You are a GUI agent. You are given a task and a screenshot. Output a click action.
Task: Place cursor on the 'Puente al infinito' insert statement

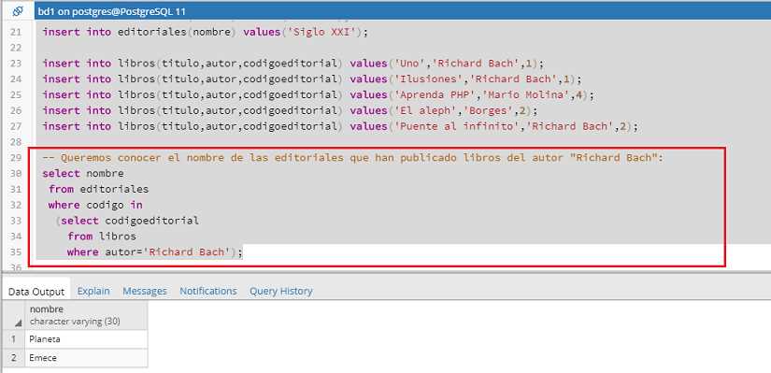pos(340,126)
